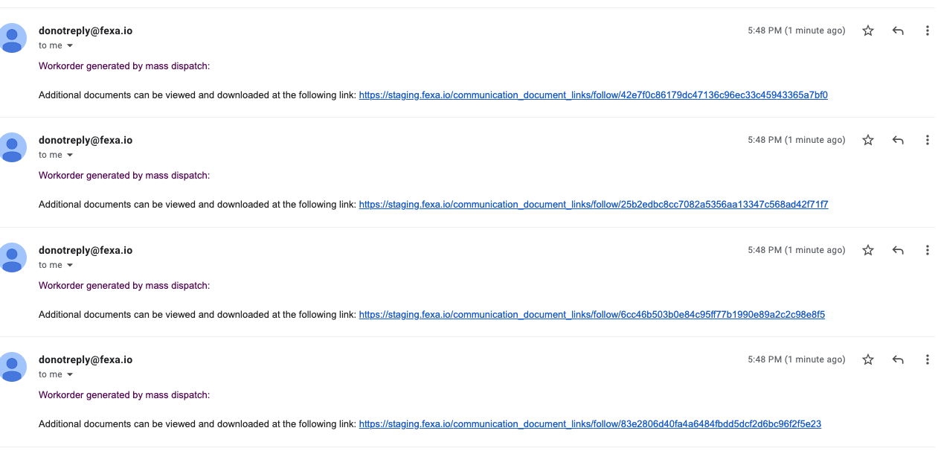Follow the link ending in 2c98e8f5
938x451 pixels.
591,315
